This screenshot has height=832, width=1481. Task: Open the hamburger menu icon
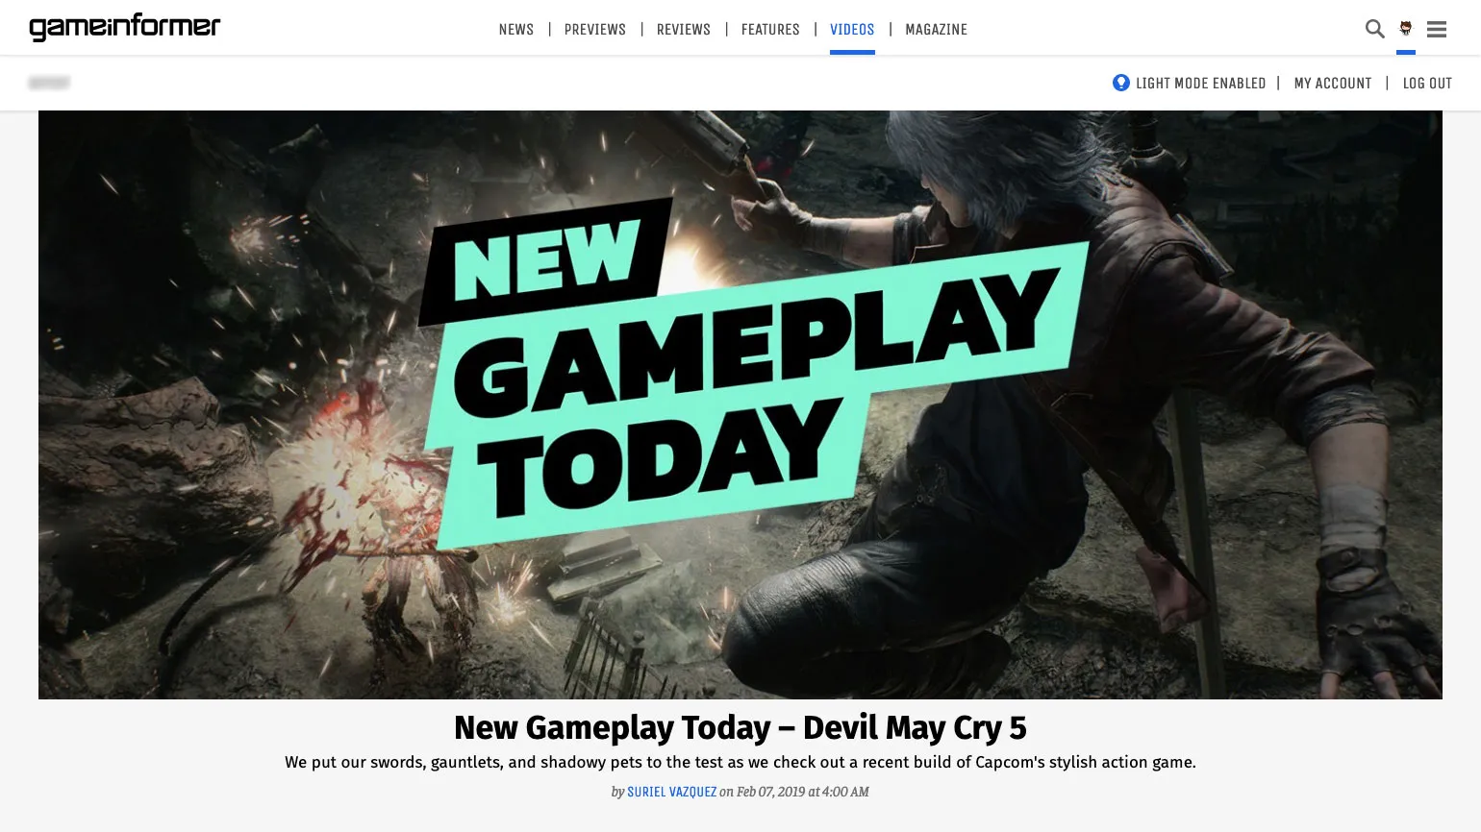click(x=1437, y=30)
